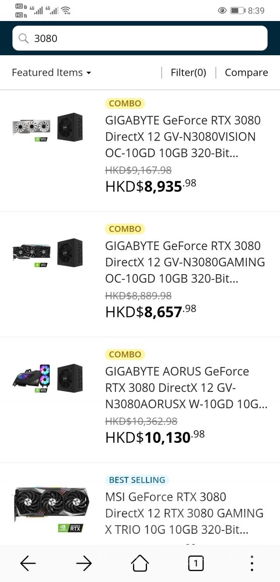The height and width of the screenshot is (582, 280).
Task: Focus the search field containing 3080
Action: tap(140, 39)
